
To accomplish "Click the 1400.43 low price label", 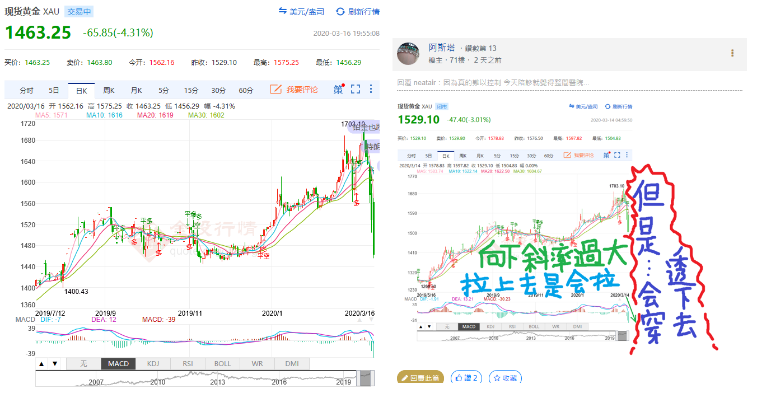I will [x=77, y=292].
